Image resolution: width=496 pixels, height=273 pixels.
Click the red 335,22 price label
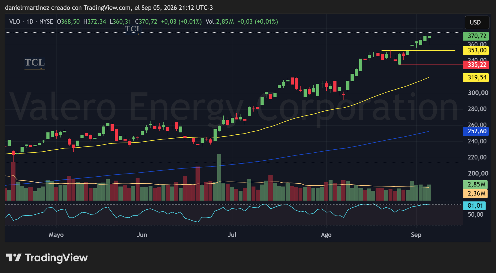pos(476,65)
